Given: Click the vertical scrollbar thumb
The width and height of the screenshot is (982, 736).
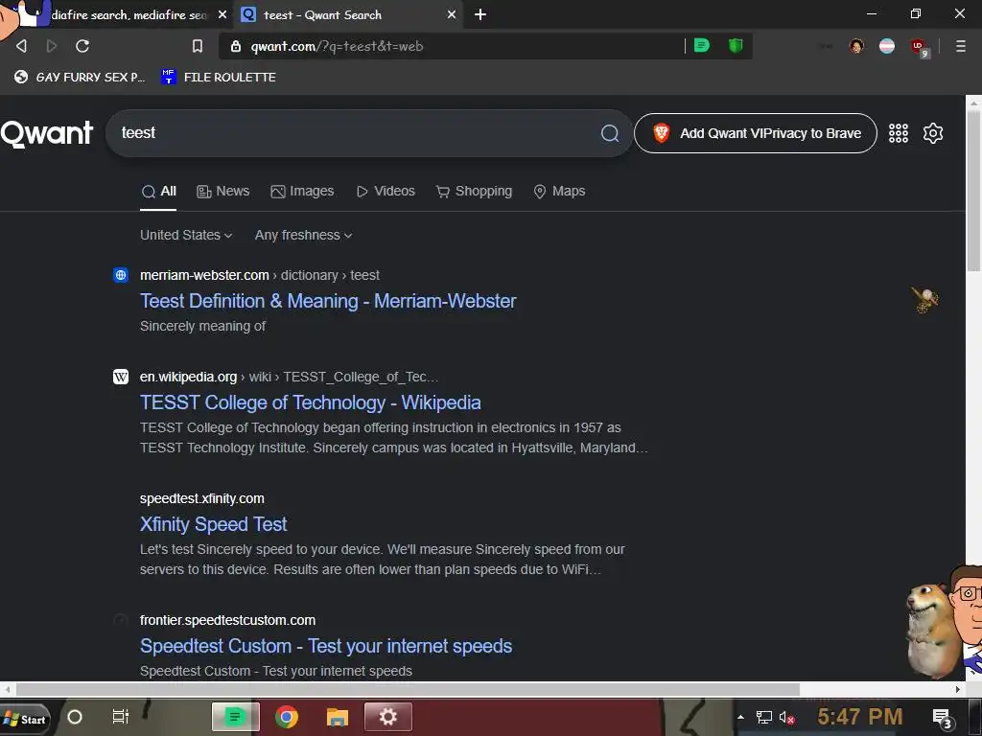Looking at the screenshot, I should coord(974,191).
